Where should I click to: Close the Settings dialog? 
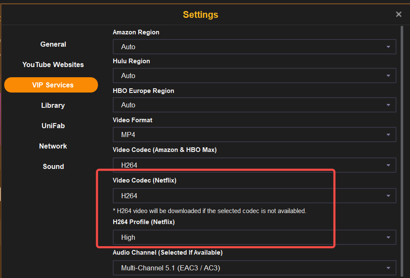pyautogui.click(x=399, y=14)
